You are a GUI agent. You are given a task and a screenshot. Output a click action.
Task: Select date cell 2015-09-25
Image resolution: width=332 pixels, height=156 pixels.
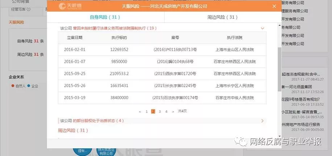(75, 74)
